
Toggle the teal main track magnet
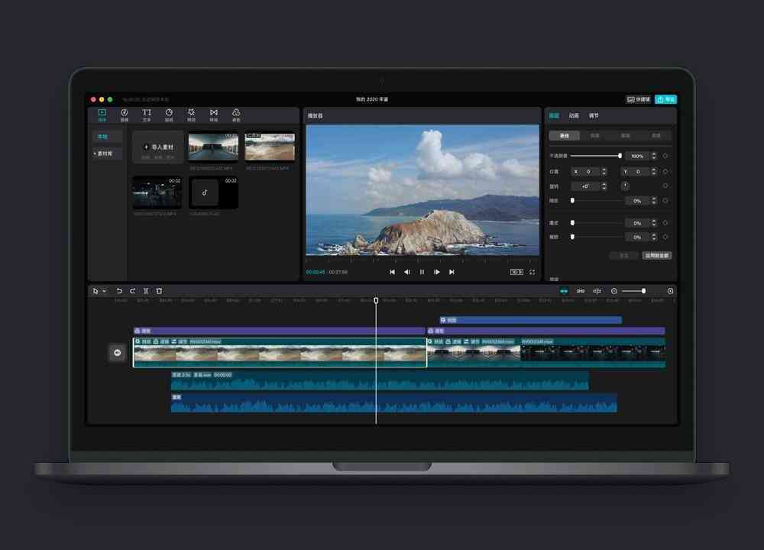tap(565, 291)
